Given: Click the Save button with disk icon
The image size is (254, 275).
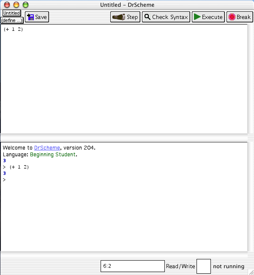Looking at the screenshot, I should coord(37,17).
